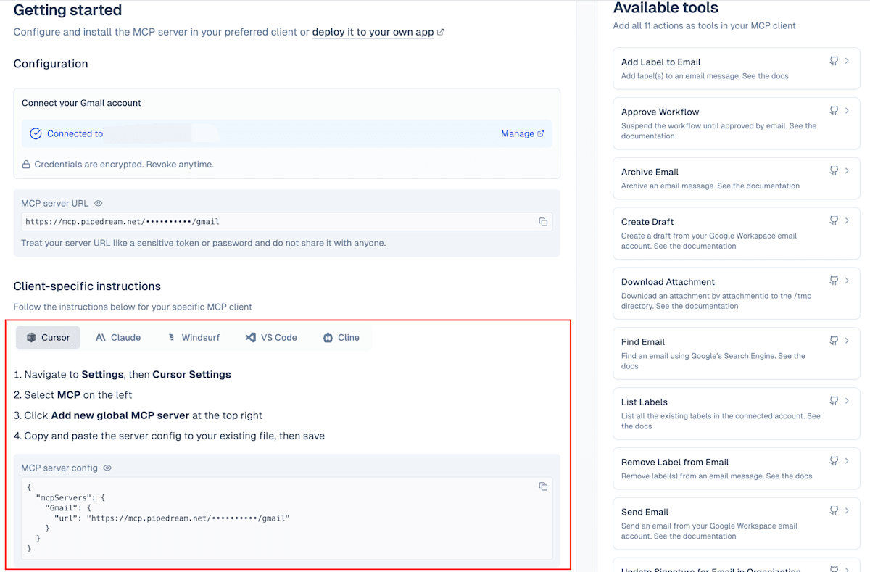Click 'Credentials are encrypted. Revoke anytime.' text
Viewport: 870px width, 572px height.
[x=124, y=165]
